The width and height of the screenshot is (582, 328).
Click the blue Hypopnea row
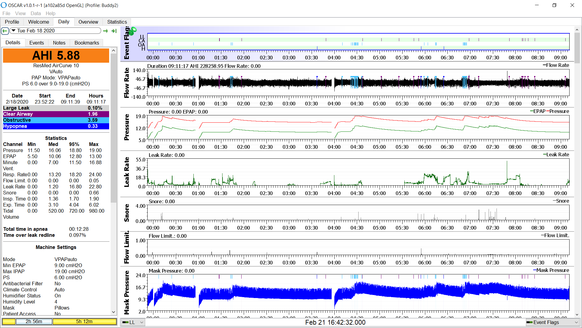tap(56, 126)
